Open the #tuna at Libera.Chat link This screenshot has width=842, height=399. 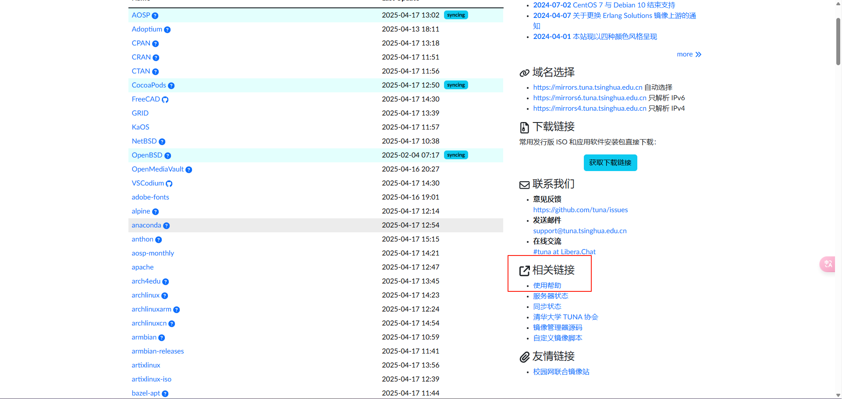click(x=564, y=252)
